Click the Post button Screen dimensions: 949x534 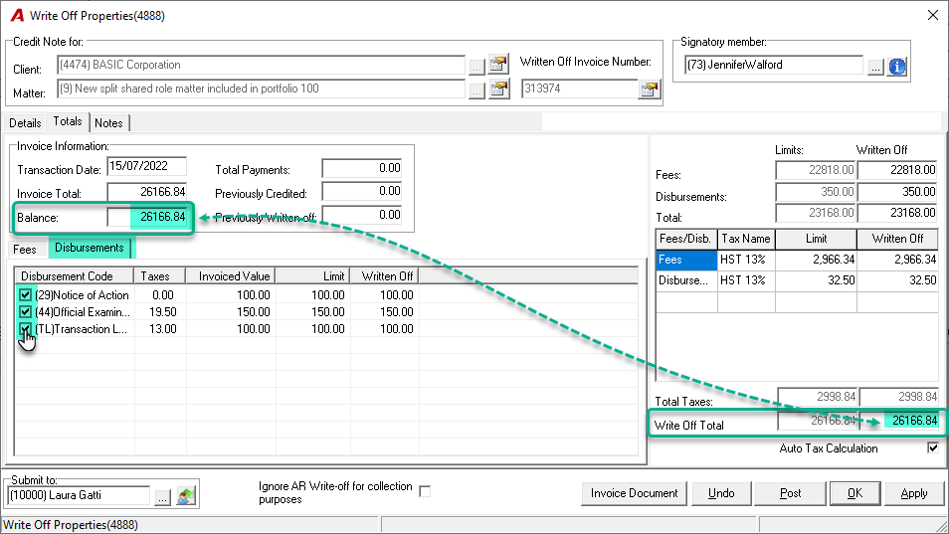790,493
